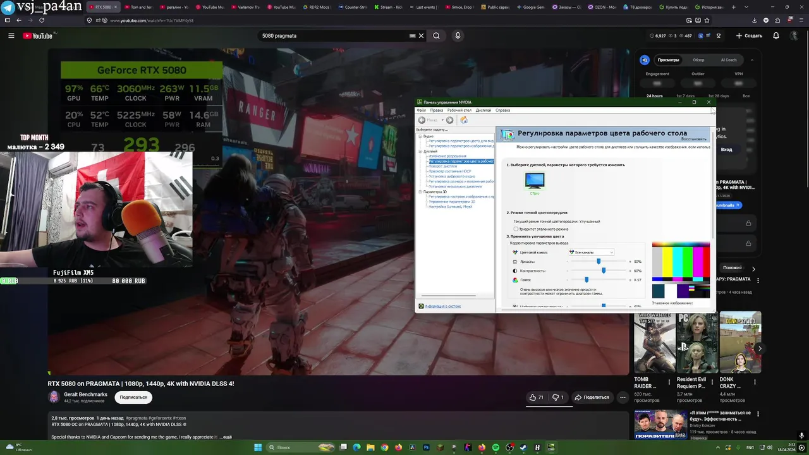Open DaVinci Resolve from taskbar
Image resolution: width=809 pixels, height=455 pixels.
point(412,447)
